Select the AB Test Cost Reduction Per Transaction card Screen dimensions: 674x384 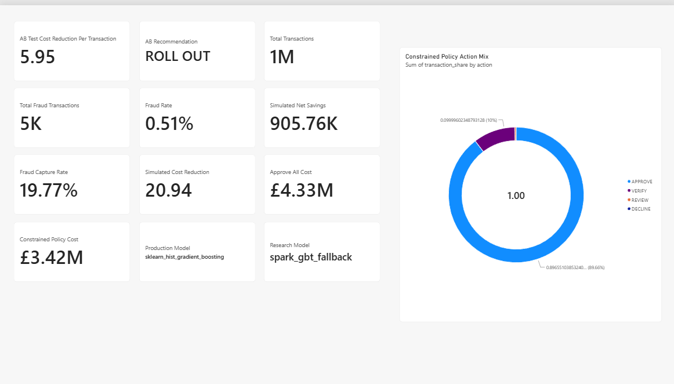(72, 51)
